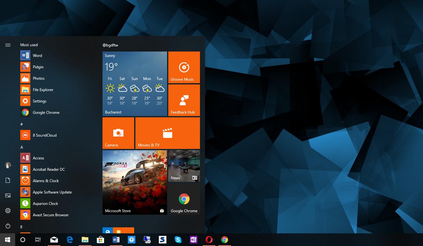Open Mail from the taskbar
Screen dimensions: 423x246
tap(54, 240)
